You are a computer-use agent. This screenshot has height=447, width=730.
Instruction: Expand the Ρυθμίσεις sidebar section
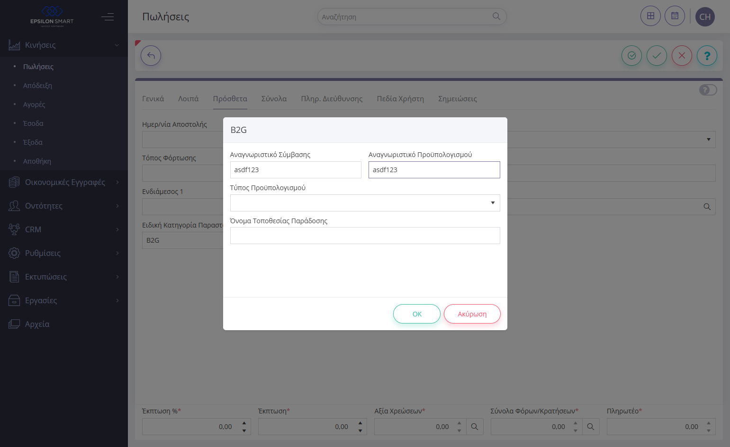click(x=64, y=253)
